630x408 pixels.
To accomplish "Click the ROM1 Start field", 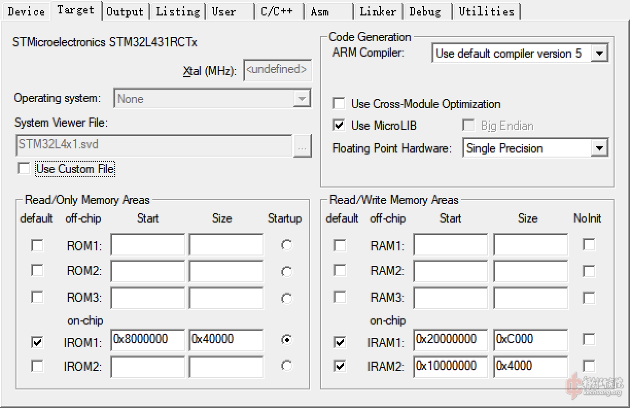I will coord(148,245).
